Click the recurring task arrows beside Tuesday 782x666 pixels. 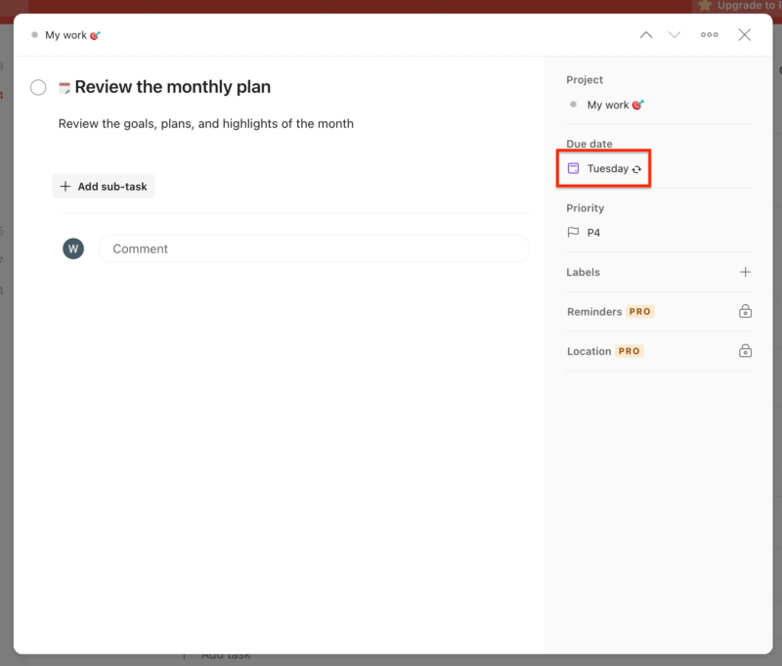(x=636, y=169)
